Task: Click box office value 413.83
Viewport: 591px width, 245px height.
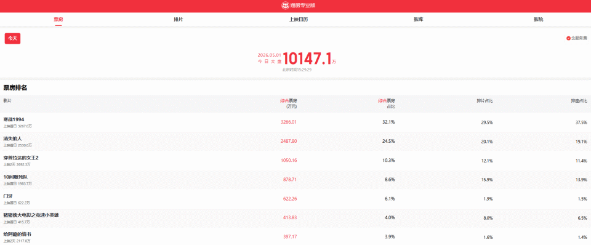Action: (x=290, y=218)
